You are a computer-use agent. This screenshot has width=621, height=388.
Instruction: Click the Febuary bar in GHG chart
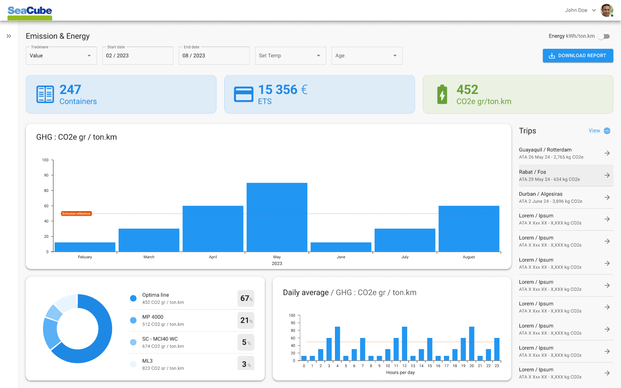click(85, 247)
